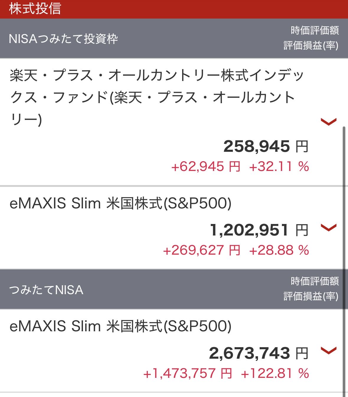The width and height of the screenshot is (348, 397).
Task: Select the つみたてNISA section header
Action: [46, 290]
